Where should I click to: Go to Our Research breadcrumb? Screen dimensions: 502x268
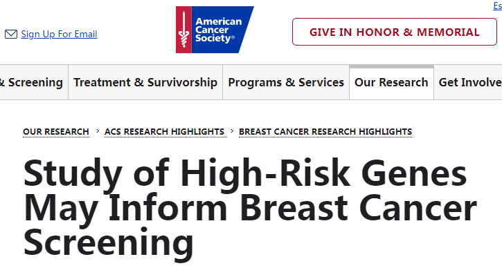pos(56,132)
